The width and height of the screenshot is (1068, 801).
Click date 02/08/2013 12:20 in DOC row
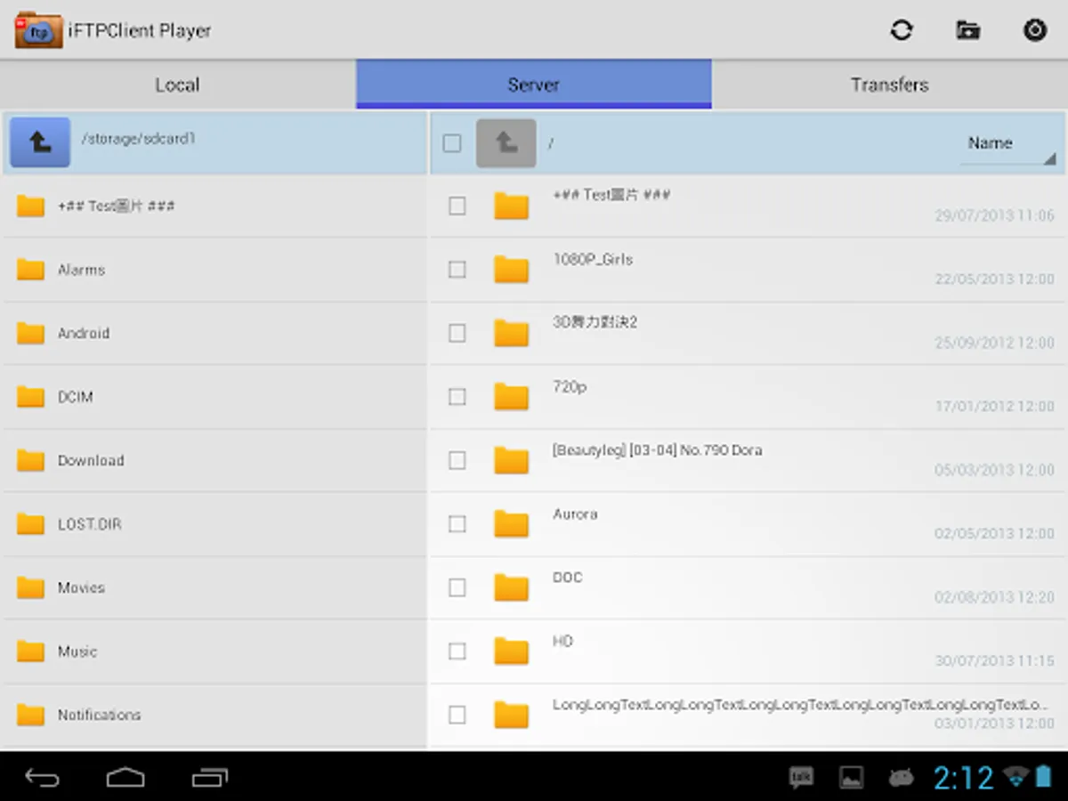tap(994, 597)
